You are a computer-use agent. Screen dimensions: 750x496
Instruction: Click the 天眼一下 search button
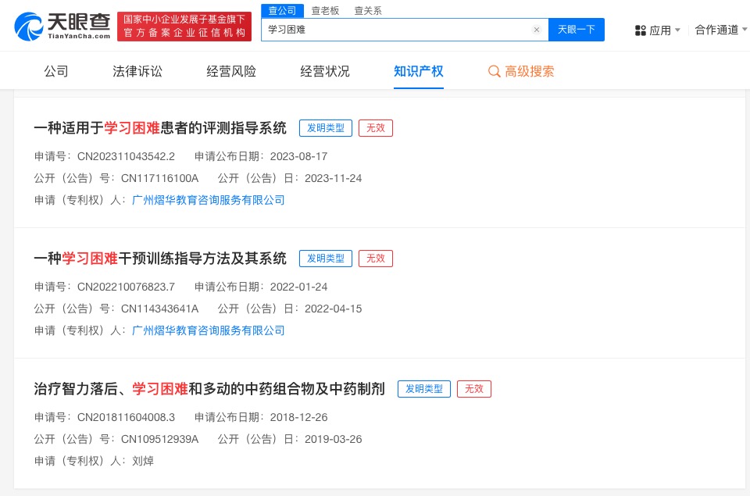(x=577, y=30)
